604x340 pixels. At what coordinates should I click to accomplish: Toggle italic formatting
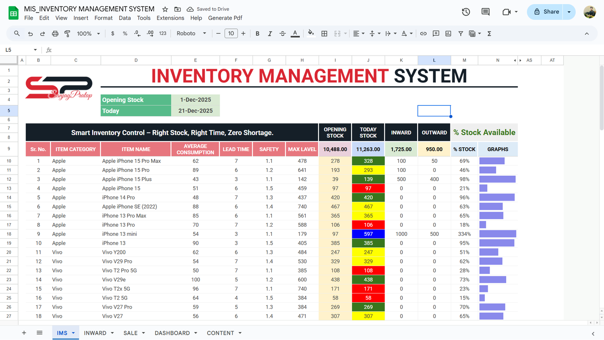270,34
